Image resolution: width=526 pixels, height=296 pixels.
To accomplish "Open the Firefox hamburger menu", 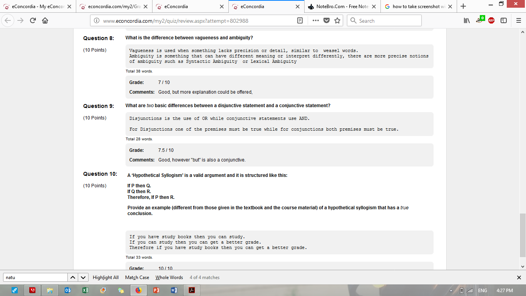I will pos(518,21).
